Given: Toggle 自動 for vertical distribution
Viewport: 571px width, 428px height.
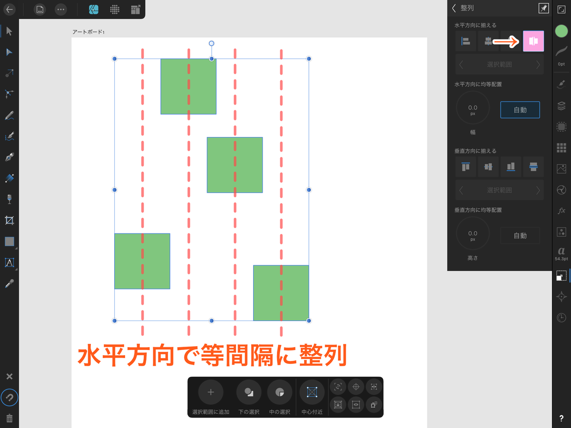Looking at the screenshot, I should 520,235.
